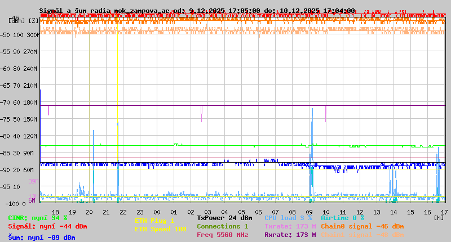Screen dimensions: 451x242
Task: Click the '-75 50 150M' y-axis label
Action: pyautogui.click(x=19, y=119)
